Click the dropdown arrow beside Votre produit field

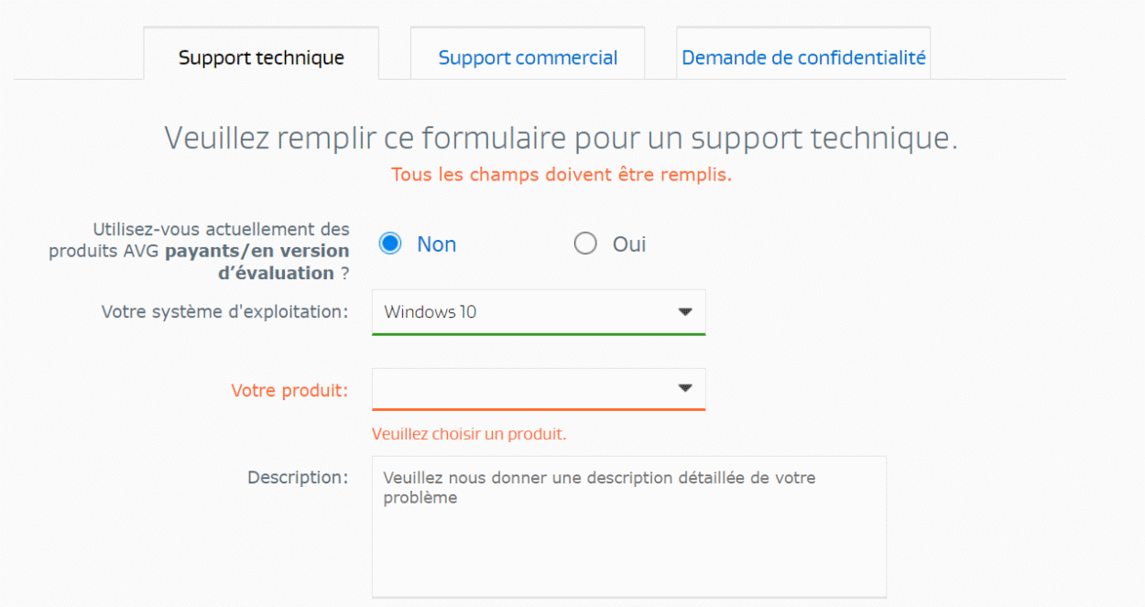[685, 388]
